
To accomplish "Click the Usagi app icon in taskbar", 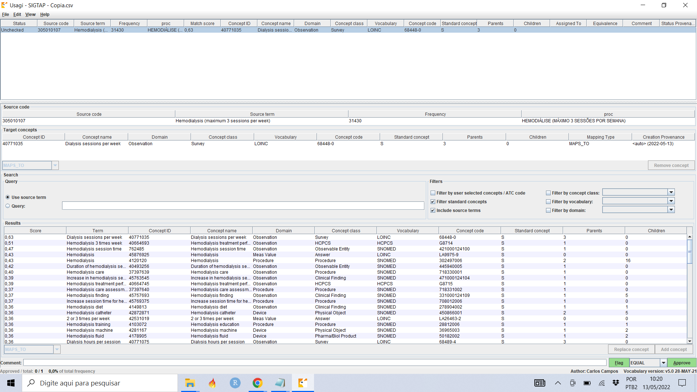I will coord(302,383).
